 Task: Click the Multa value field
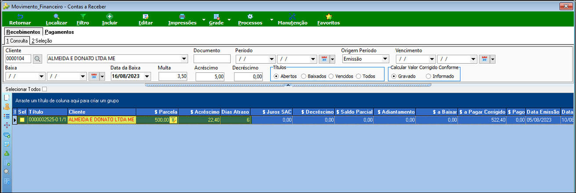click(173, 76)
